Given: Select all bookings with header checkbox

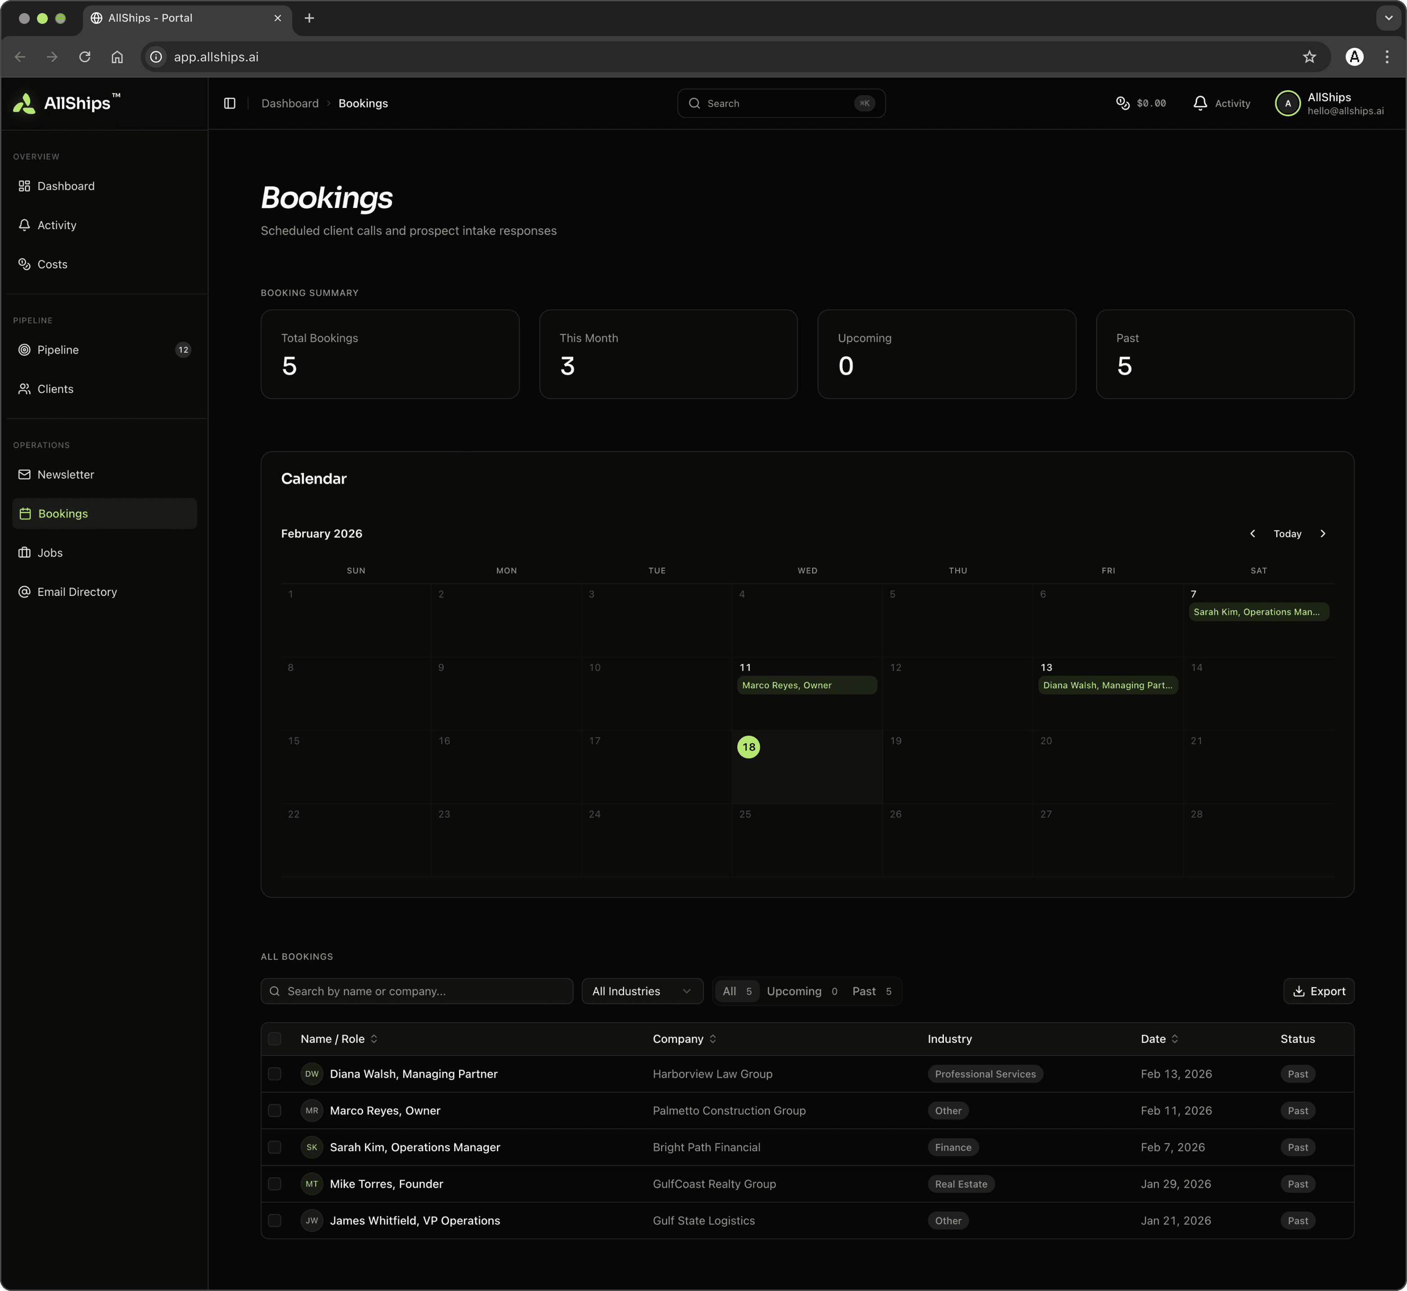Looking at the screenshot, I should [x=275, y=1039].
